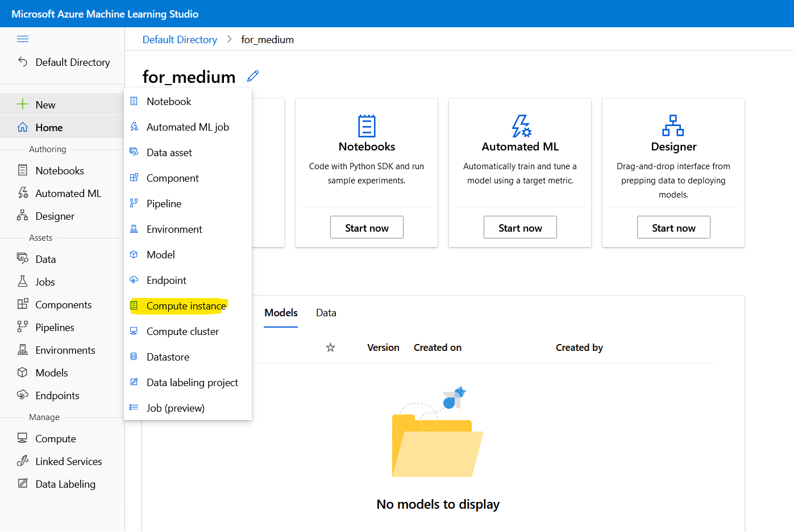
Task: Open Pipelines from the sidebar
Action: (62, 327)
